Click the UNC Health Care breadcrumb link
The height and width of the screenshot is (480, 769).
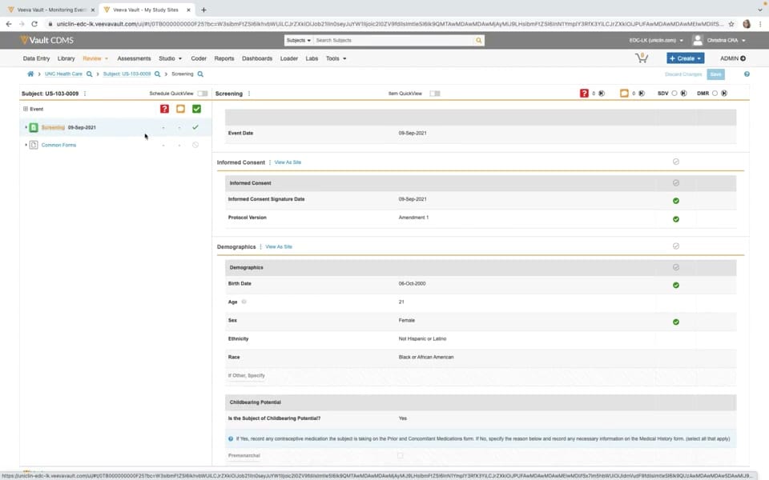click(64, 74)
